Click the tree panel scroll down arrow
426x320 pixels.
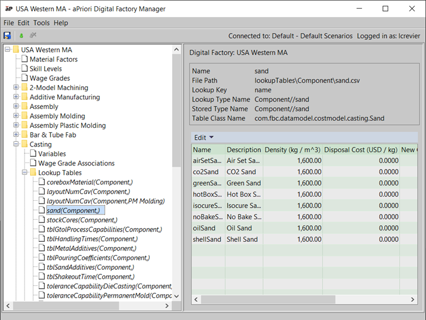(176, 296)
